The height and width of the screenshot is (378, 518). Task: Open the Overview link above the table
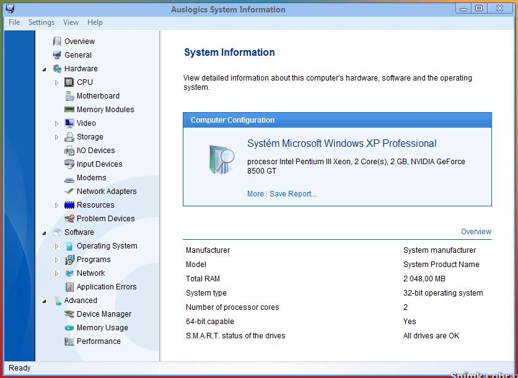tap(476, 232)
